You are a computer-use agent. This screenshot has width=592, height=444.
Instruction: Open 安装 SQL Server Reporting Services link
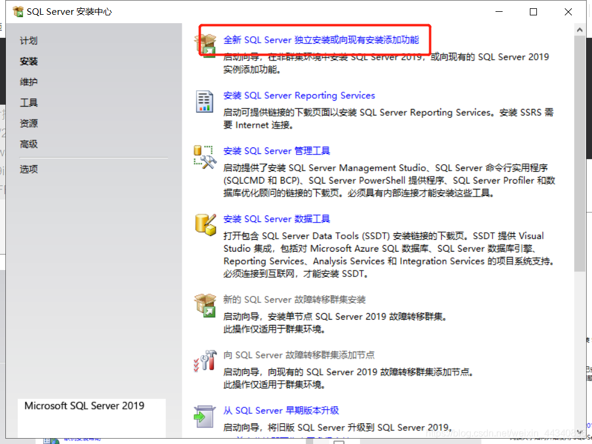(x=299, y=95)
